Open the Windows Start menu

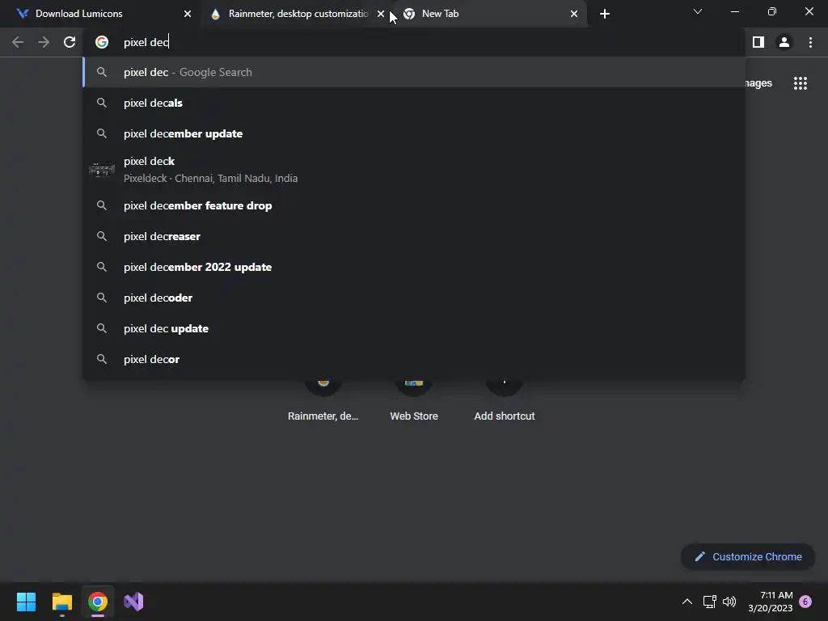coord(26,602)
